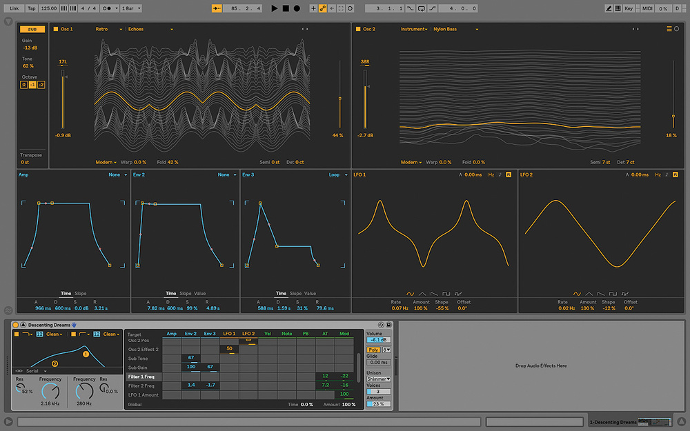Select the triangle waveform for LFO 2
Viewport: 690px width, 431px height.
click(x=589, y=294)
